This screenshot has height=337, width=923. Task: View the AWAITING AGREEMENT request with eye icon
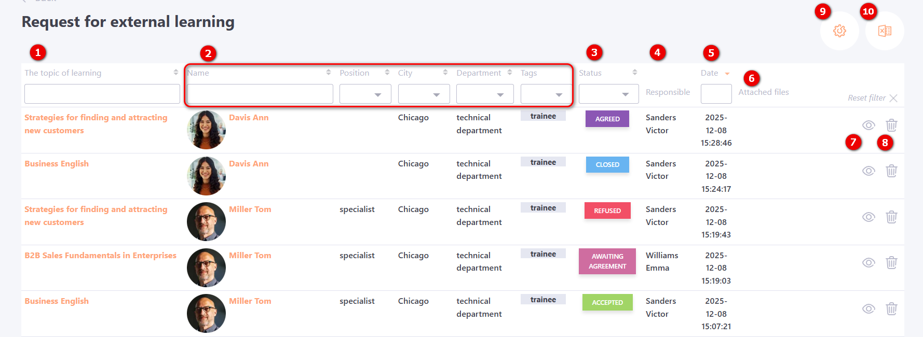pyautogui.click(x=868, y=263)
